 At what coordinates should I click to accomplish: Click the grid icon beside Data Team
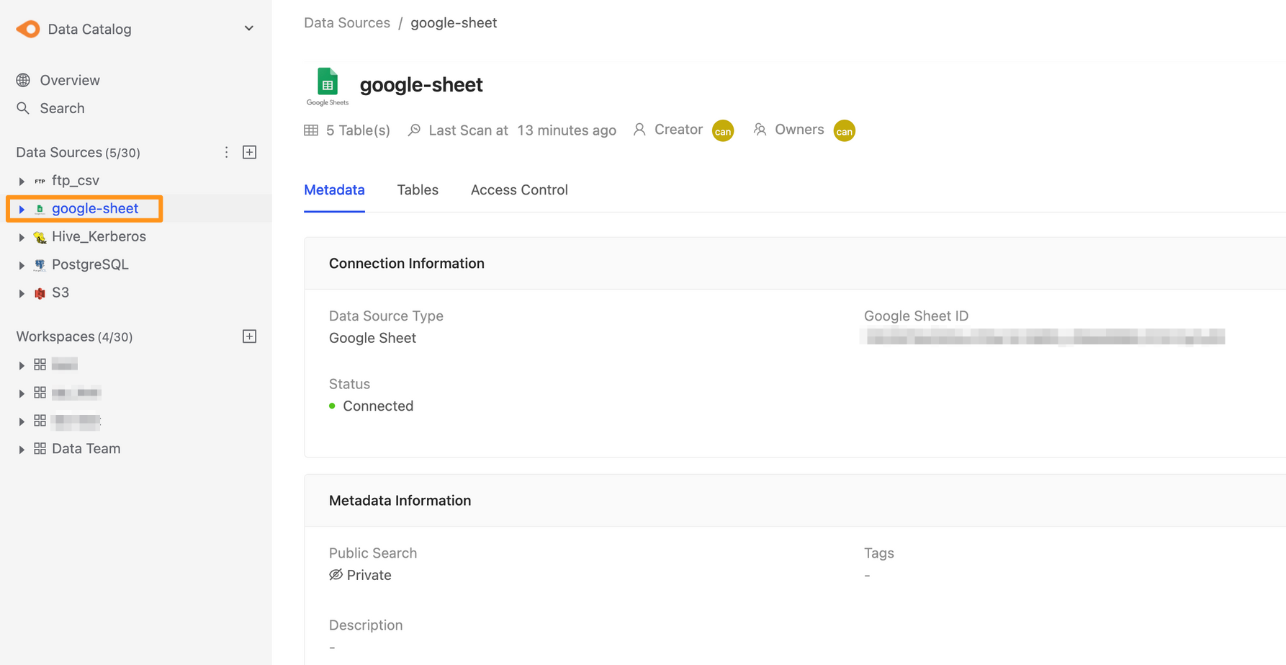(x=40, y=448)
